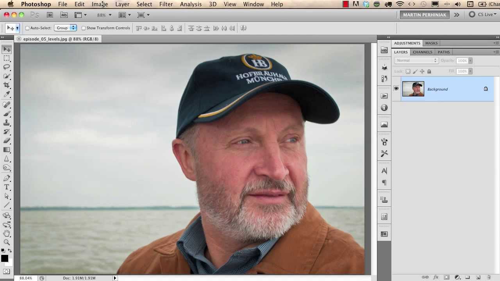Screen dimensions: 500x281
Task: Select the Zoom magnifier tool
Action: coord(7,242)
